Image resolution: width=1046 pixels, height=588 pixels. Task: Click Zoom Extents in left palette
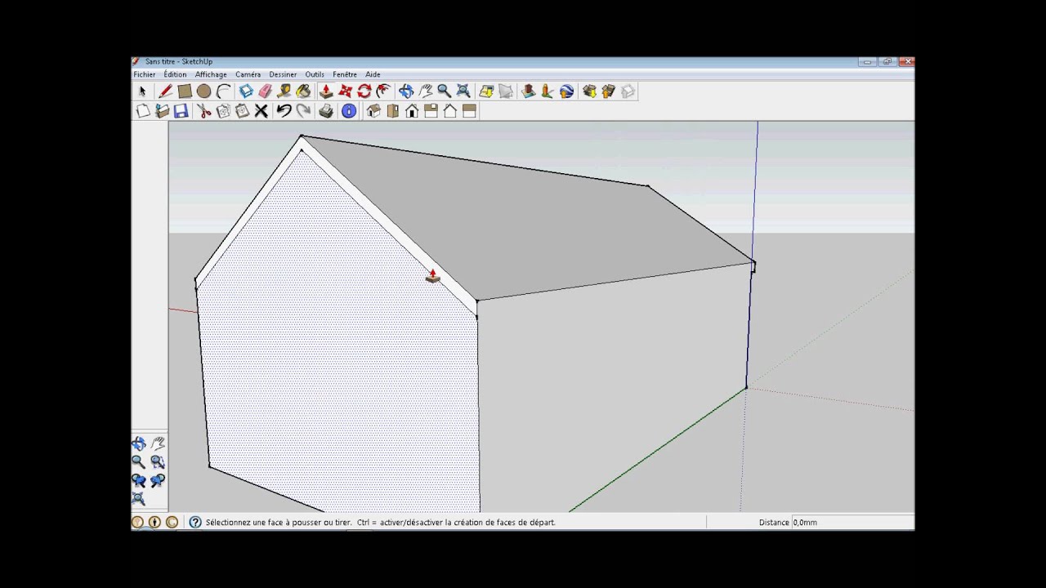(x=139, y=499)
